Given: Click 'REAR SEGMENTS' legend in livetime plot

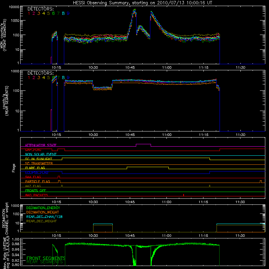Looking at the screenshot, I should point(45,262).
